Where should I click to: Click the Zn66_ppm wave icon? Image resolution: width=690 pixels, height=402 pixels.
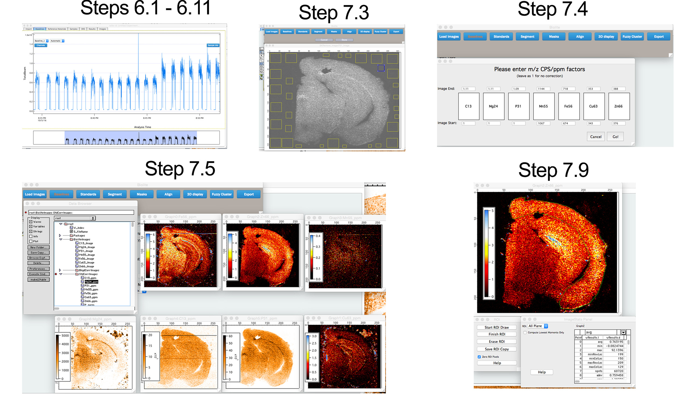[83, 301]
